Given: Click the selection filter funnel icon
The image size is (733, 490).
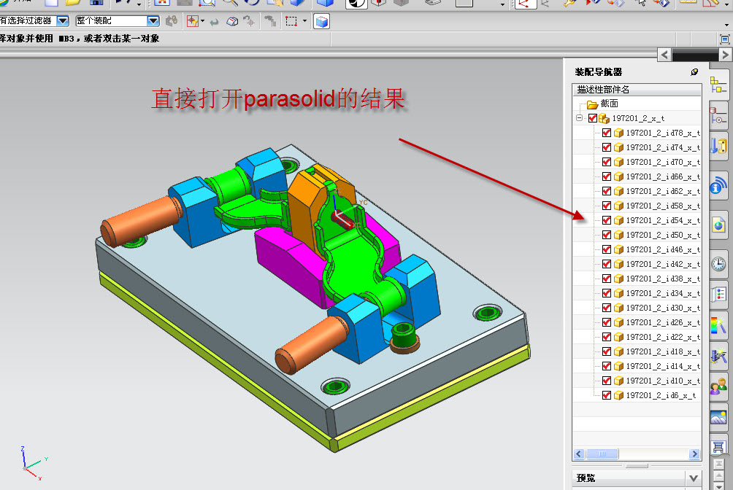Looking at the screenshot, I should pyautogui.click(x=192, y=21).
